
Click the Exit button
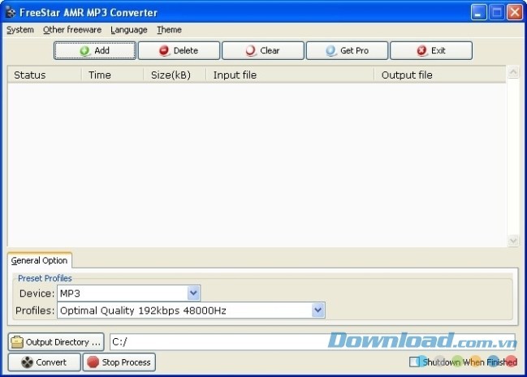pos(431,51)
